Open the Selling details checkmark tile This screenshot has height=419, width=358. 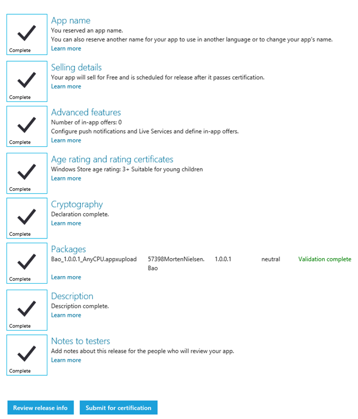point(27,81)
